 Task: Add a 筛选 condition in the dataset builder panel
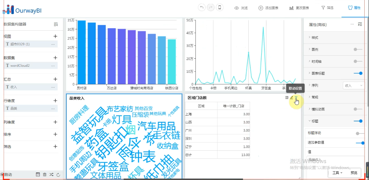(55, 146)
